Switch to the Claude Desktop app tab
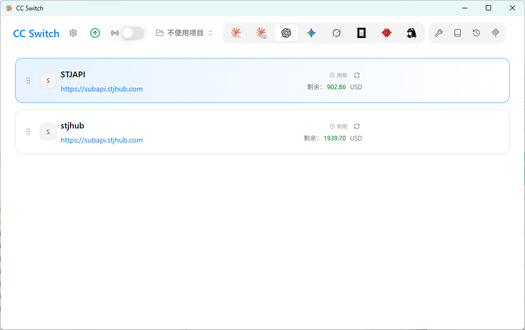This screenshot has height=330, width=525. (x=261, y=33)
